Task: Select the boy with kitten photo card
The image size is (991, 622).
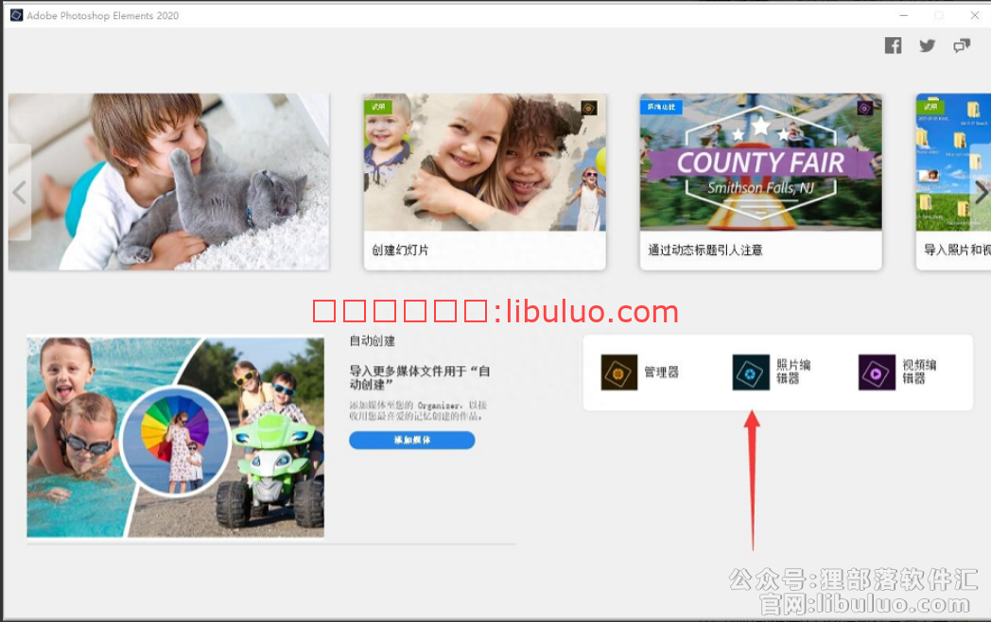Action: [x=168, y=181]
